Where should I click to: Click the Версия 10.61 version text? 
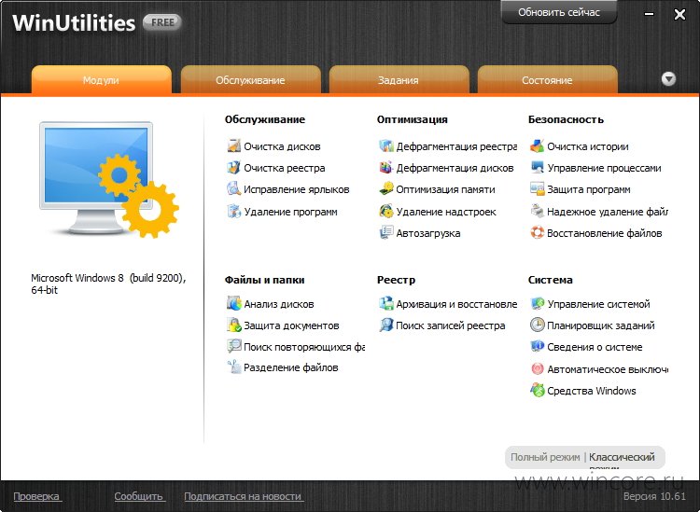[654, 496]
